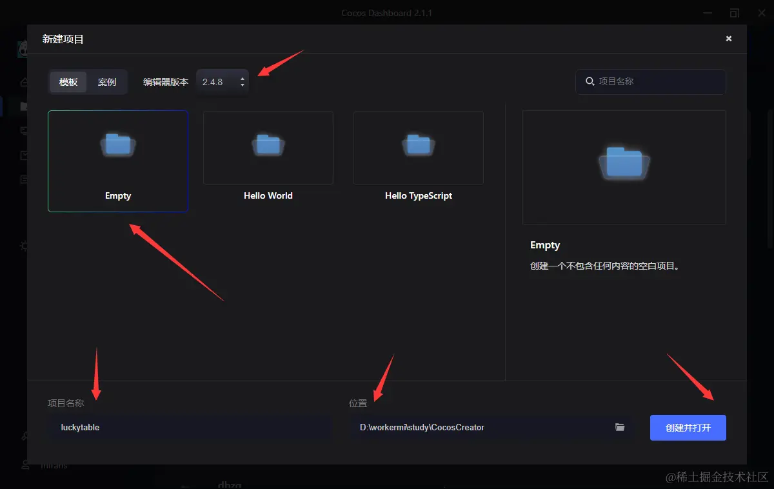774x489 pixels.
Task: Click the 新建项目 dialog title
Action: [x=63, y=39]
